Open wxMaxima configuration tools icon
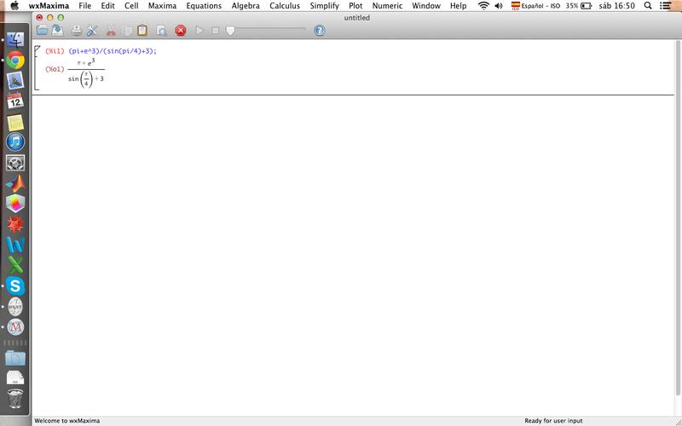682x426 pixels. pos(92,31)
